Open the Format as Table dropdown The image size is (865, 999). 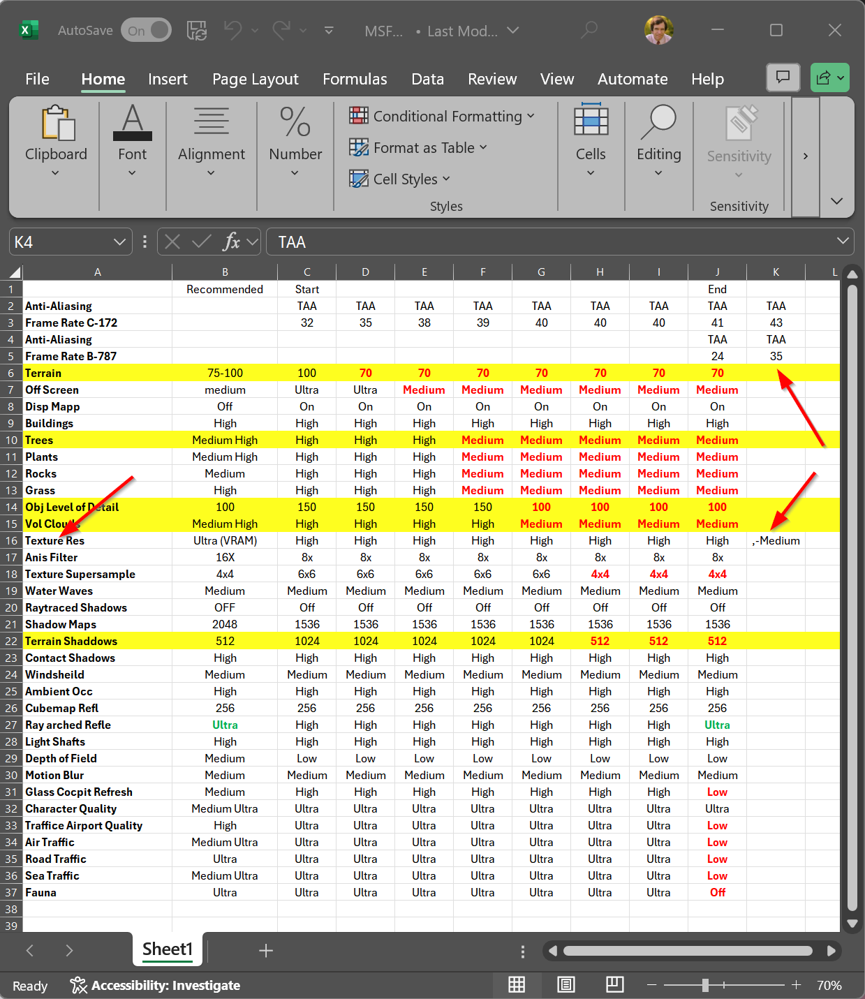tap(419, 147)
